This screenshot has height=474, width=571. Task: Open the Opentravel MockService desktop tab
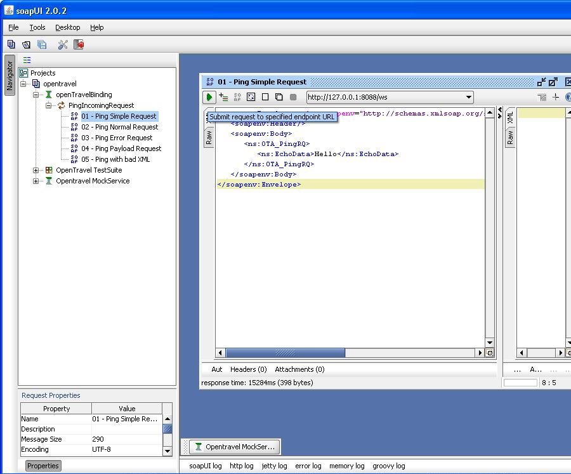click(235, 447)
